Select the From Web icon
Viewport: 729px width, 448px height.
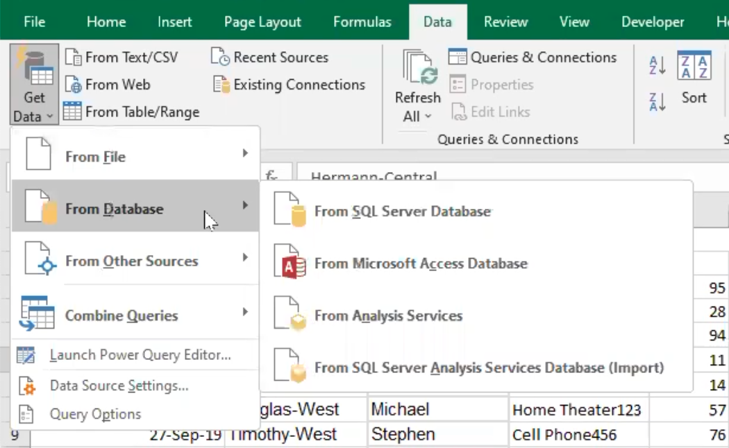tap(74, 85)
